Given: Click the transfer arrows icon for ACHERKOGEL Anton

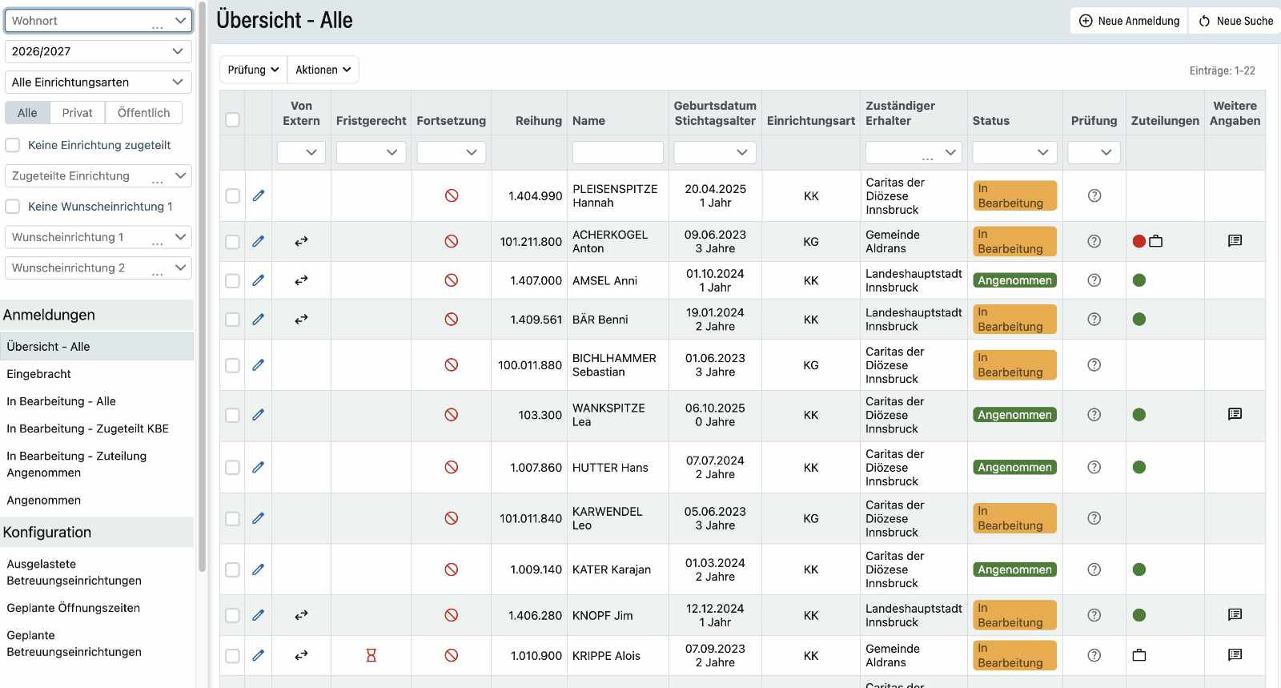Looking at the screenshot, I should click(x=301, y=241).
